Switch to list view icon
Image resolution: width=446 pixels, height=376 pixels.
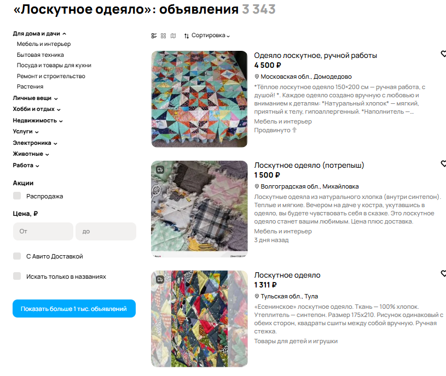(x=154, y=36)
